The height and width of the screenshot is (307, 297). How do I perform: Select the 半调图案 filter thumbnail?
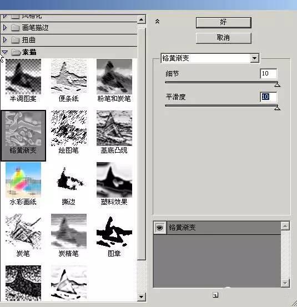click(x=23, y=77)
